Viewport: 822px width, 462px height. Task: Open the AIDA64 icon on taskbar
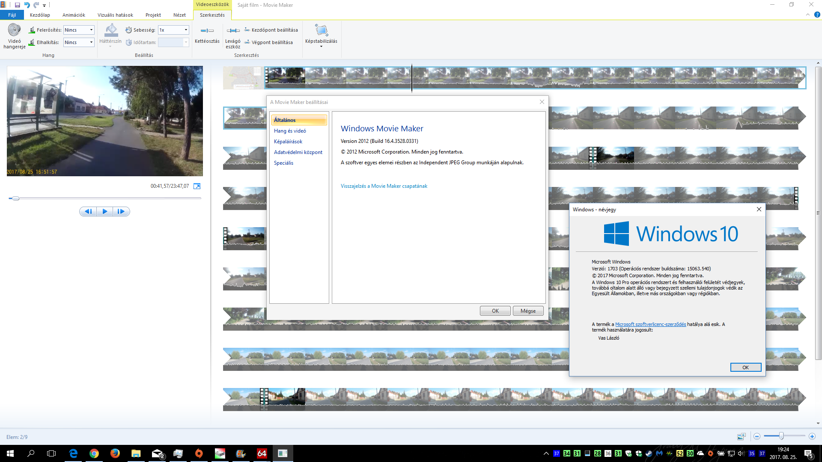[x=262, y=453]
